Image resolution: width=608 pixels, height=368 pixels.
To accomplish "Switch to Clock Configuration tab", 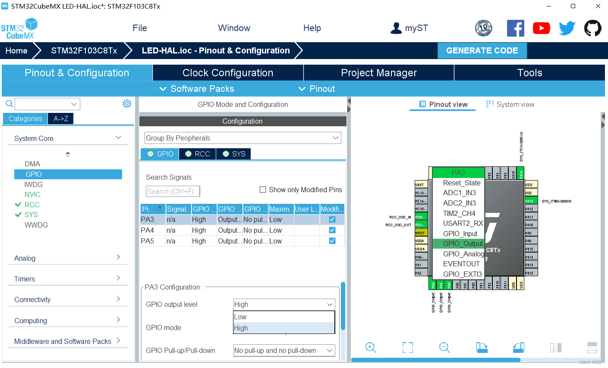I will click(x=228, y=73).
